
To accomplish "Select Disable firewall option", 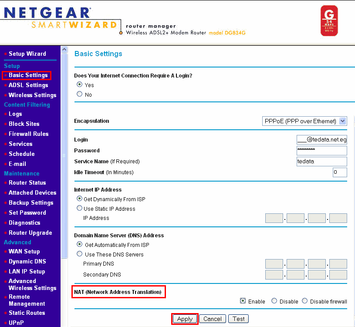I will pos(305,301).
